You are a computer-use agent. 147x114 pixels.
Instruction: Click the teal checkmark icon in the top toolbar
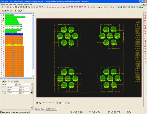coord(13,7)
